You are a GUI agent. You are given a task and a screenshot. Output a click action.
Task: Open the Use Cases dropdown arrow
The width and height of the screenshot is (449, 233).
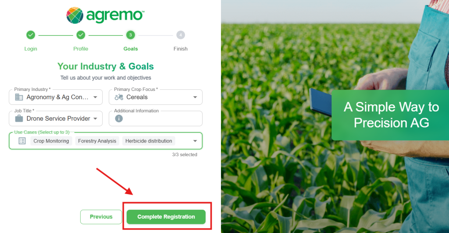(x=195, y=141)
